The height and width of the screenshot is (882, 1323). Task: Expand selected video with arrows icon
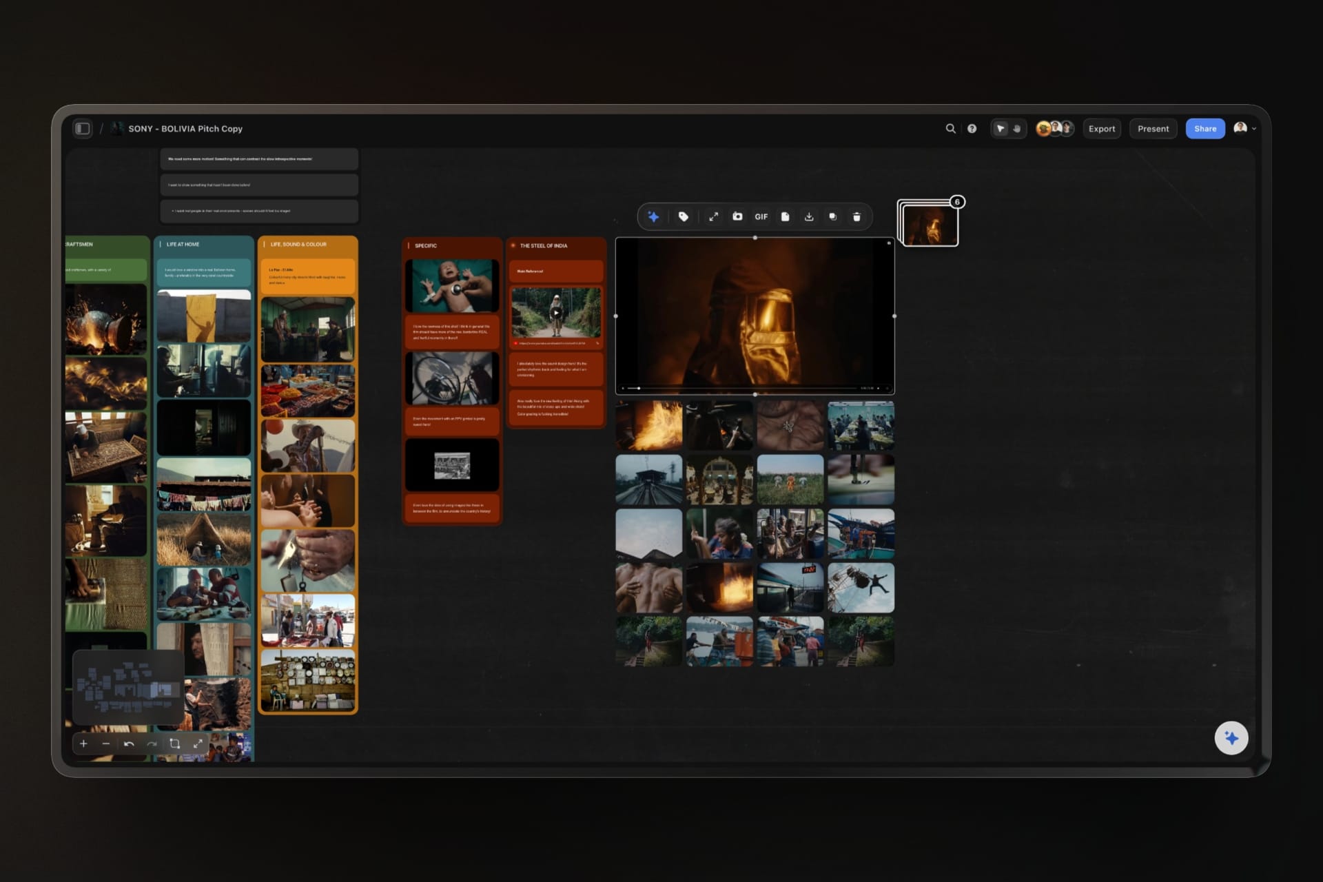click(714, 217)
